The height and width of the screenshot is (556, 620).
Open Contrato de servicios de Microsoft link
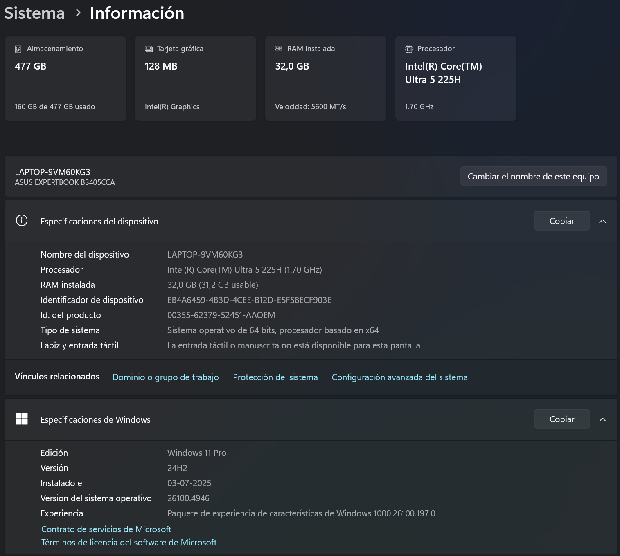click(x=106, y=529)
